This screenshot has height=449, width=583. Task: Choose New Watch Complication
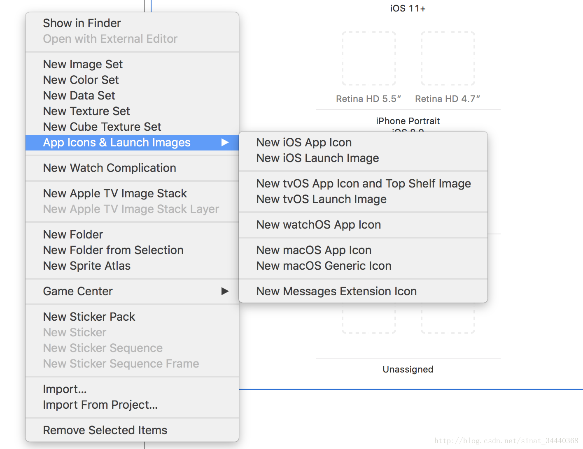(132, 168)
